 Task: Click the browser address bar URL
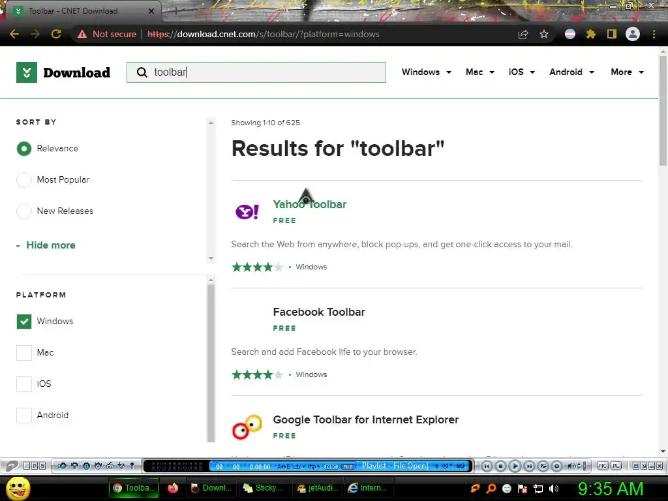coord(264,34)
